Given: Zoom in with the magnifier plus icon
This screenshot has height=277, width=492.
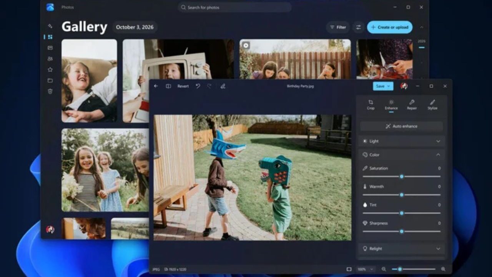Looking at the screenshot, I should 443,269.
